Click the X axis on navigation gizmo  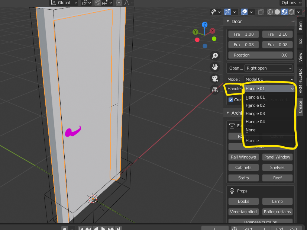[212, 31]
